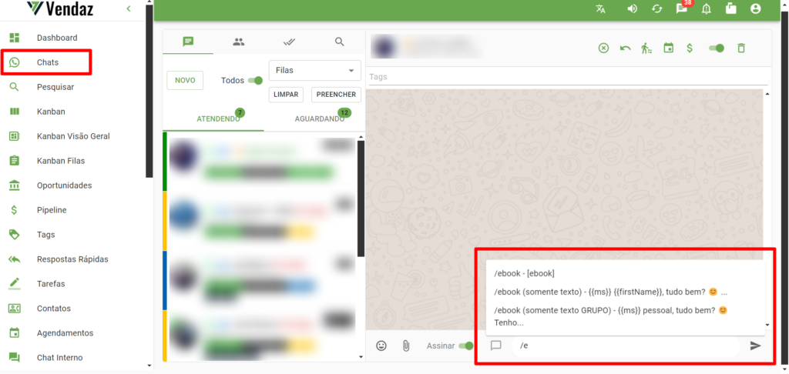Open the user account menu
Viewport: 789px width, 374px height.
click(755, 8)
